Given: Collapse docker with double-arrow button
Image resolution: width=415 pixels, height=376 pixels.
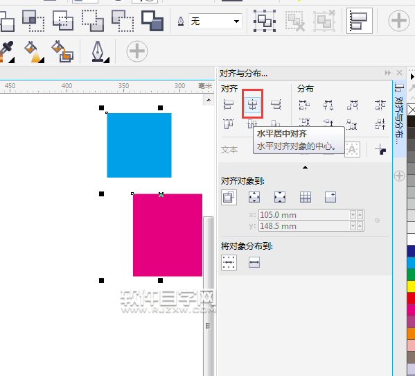Looking at the screenshot, I should (x=388, y=73).
